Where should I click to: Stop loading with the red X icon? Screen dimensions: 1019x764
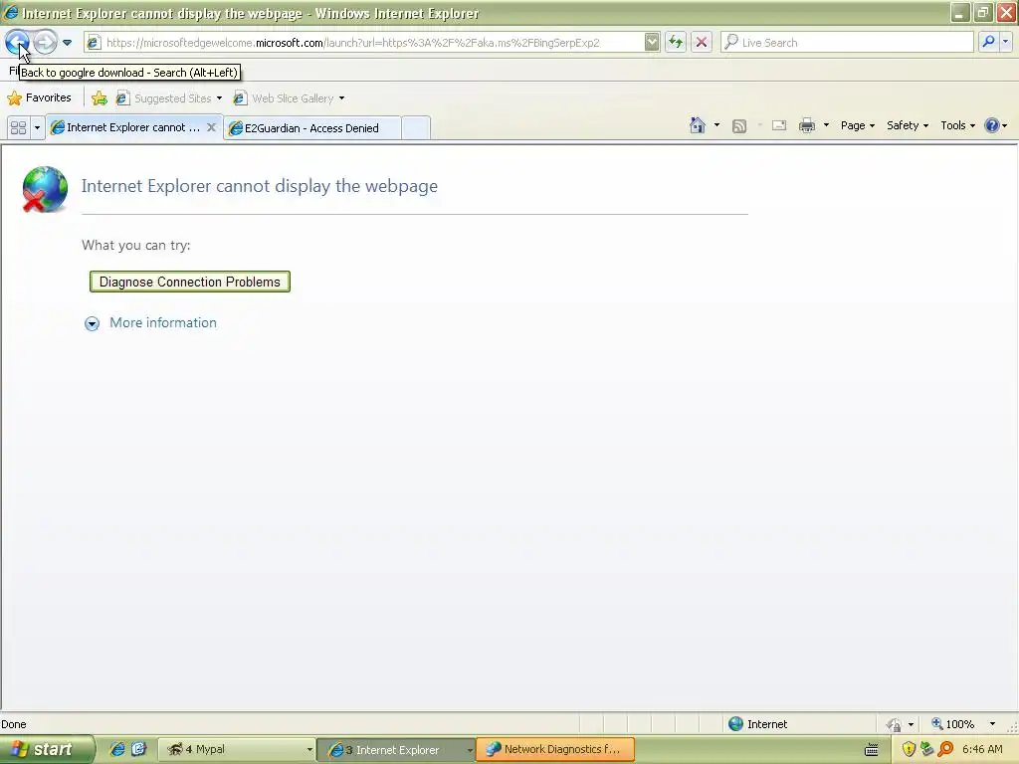702,42
